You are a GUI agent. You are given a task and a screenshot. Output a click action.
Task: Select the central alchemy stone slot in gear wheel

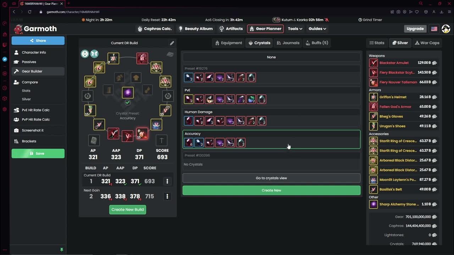coord(128,93)
